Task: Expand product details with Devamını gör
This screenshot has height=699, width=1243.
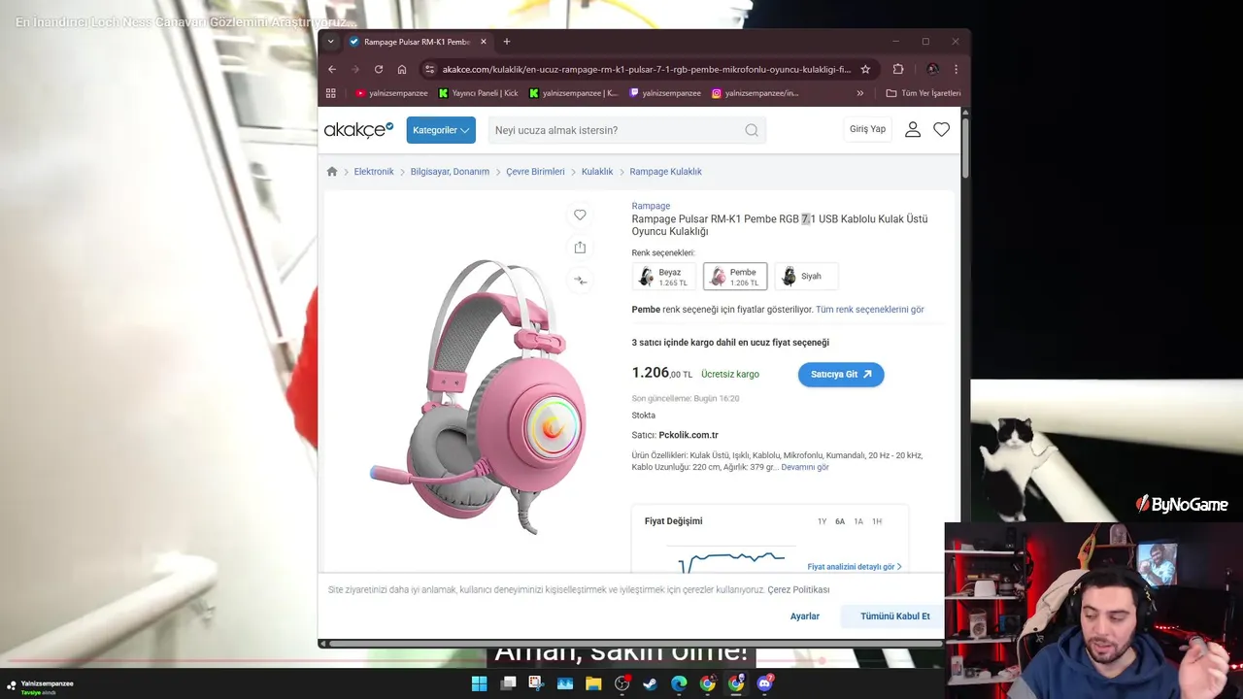Action: 805,467
